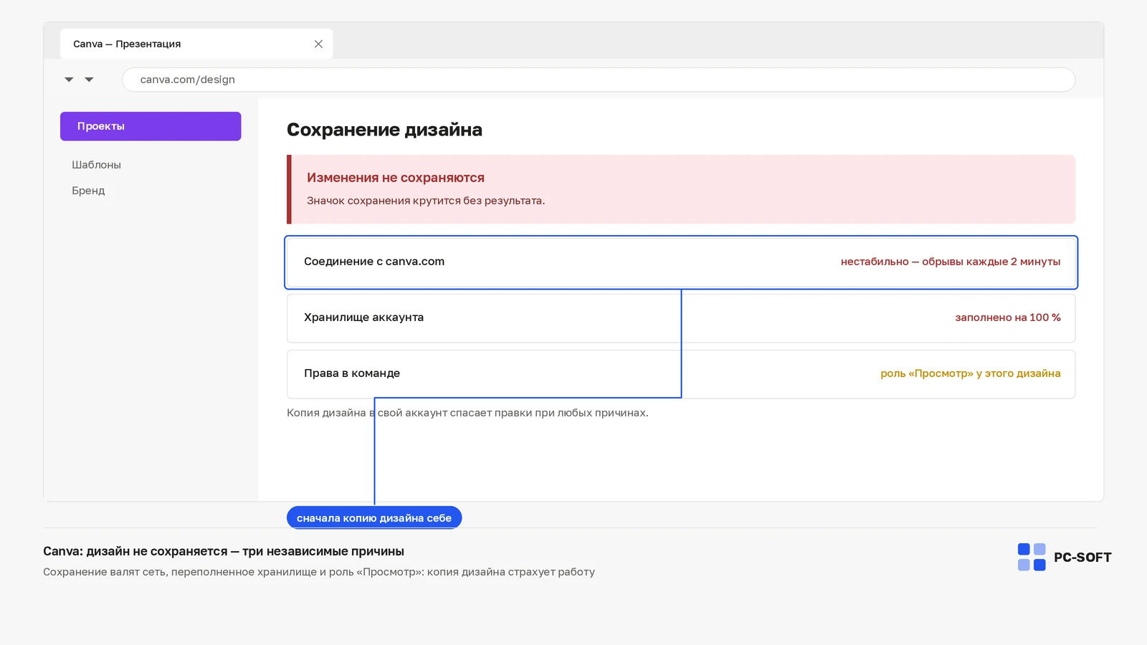1147x645 pixels.
Task: Click the status заполнено на 100 %
Action: coord(1008,317)
